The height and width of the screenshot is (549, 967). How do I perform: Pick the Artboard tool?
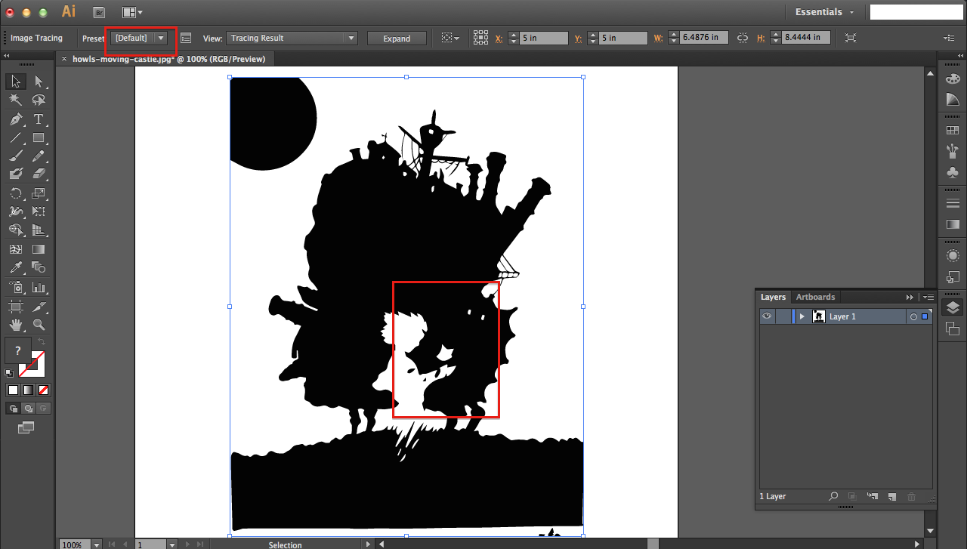click(x=16, y=307)
